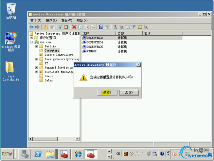Viewport: 214px width, 161px height.
Task: Confirm reset with 是(Y) button
Action: coord(107,93)
